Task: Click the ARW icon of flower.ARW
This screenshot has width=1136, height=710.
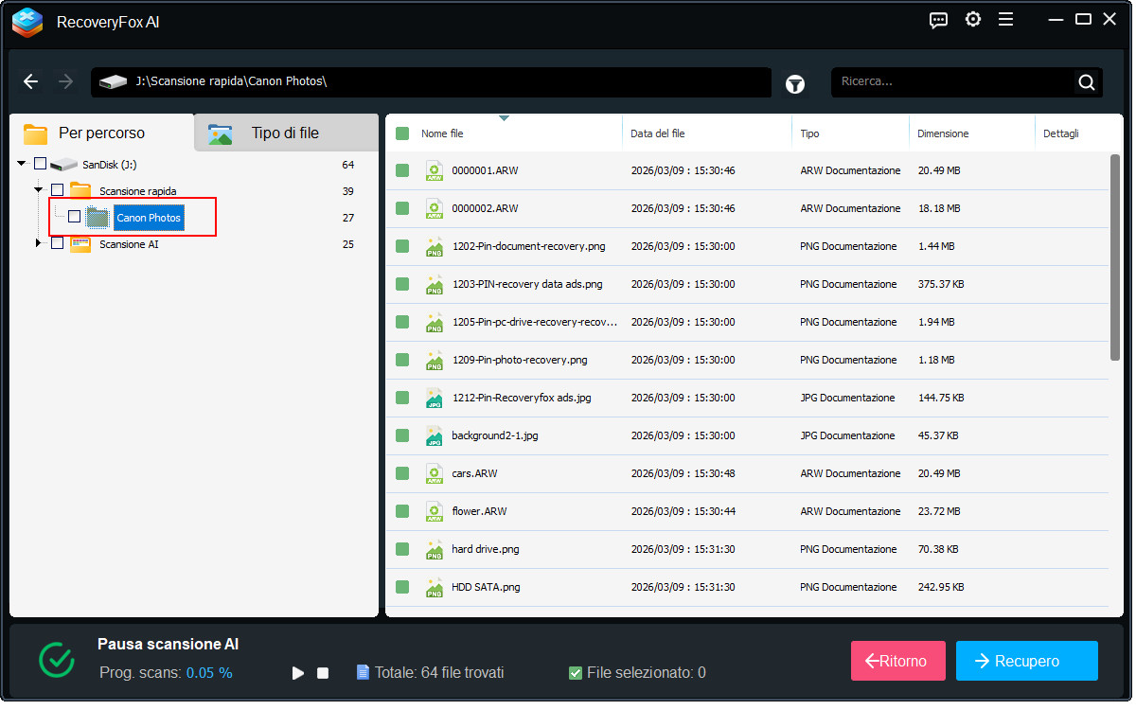Action: click(x=434, y=511)
